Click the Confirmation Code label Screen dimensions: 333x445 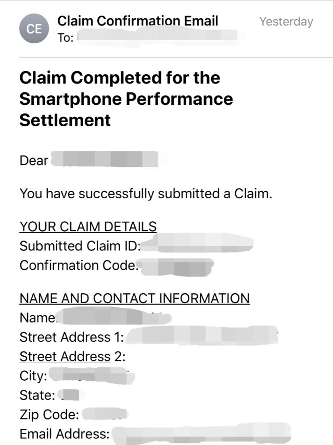pos(79,266)
